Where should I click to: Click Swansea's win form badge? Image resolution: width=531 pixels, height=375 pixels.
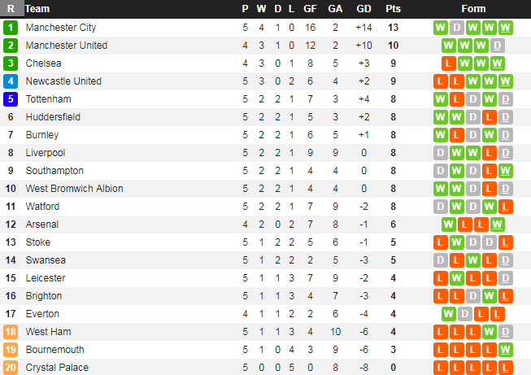[x=473, y=260]
